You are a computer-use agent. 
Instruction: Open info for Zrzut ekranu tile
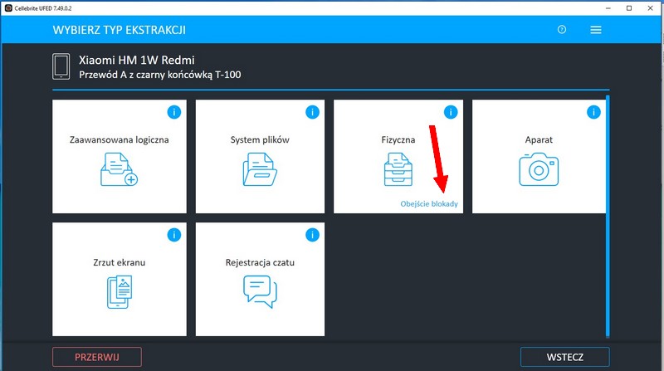(174, 235)
